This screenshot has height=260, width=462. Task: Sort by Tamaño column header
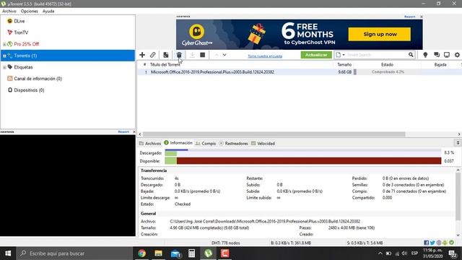pyautogui.click(x=344, y=64)
